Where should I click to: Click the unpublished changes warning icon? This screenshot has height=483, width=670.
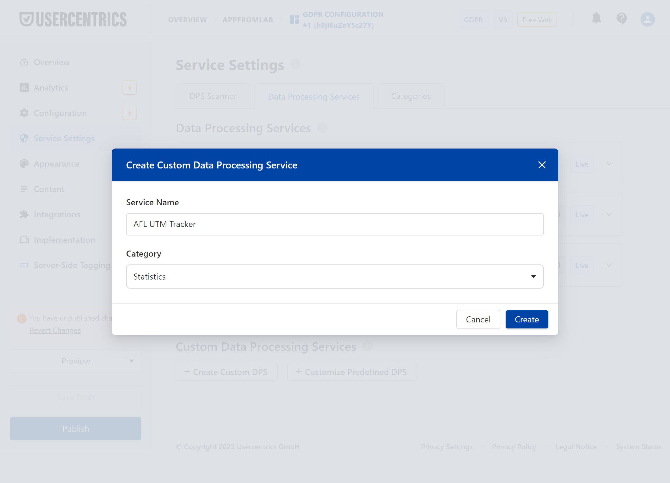[x=22, y=318]
